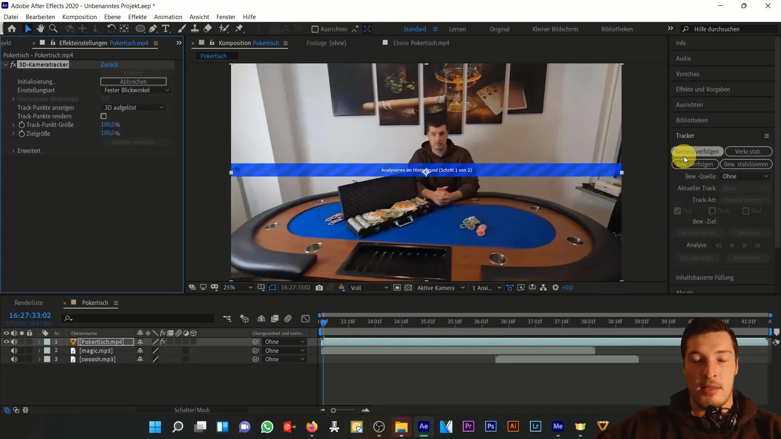Viewport: 781px width, 439px height.
Task: Click Zurück link for 3D-Kameratracker
Action: tap(109, 65)
